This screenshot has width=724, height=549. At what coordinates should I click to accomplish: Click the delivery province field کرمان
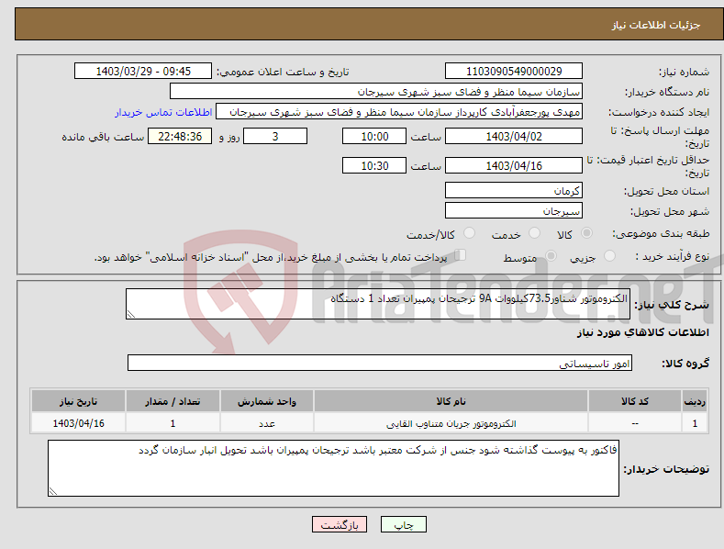514,190
